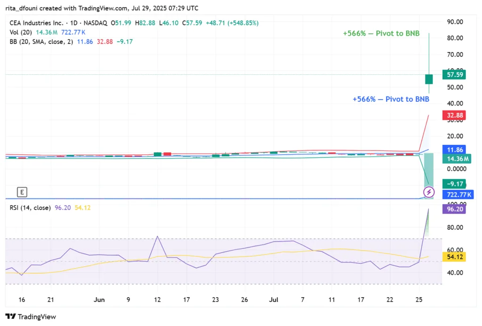The image size is (482, 326).
Task: Click the 57.59 current price label
Action: pyautogui.click(x=454, y=75)
